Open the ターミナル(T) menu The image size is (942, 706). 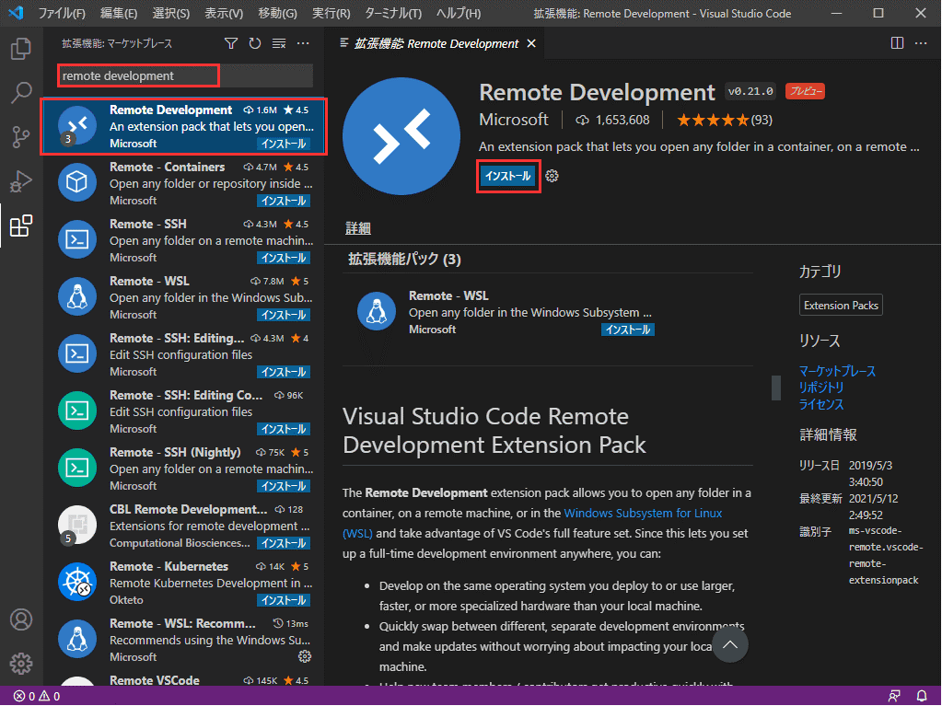click(393, 13)
